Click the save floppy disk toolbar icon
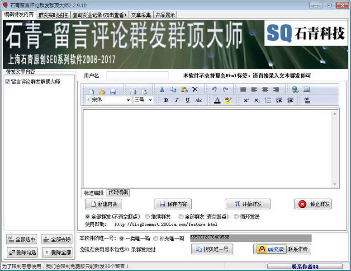Viewport: 351px width, 271px height. click(113, 92)
